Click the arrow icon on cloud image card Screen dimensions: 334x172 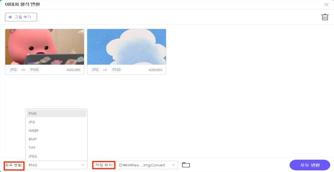pyautogui.click(x=105, y=70)
